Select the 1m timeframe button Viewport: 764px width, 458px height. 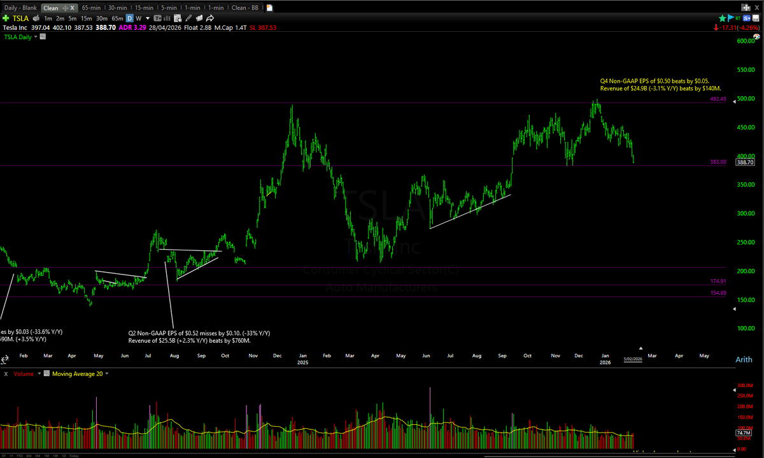pyautogui.click(x=48, y=18)
